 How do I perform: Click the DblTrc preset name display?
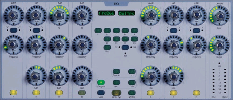(x=124, y=13)
